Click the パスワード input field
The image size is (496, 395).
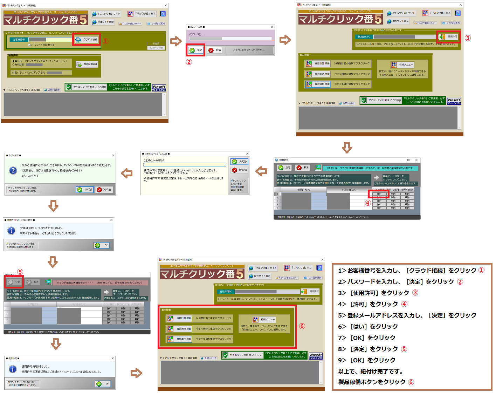click(x=230, y=39)
